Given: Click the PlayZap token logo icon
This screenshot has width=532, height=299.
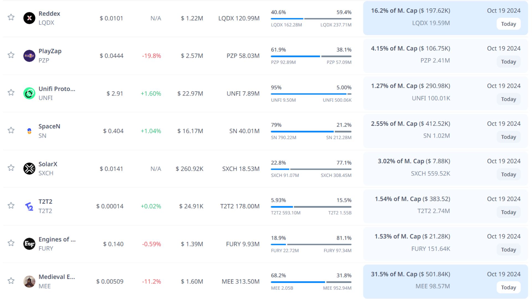Looking at the screenshot, I should 29,56.
